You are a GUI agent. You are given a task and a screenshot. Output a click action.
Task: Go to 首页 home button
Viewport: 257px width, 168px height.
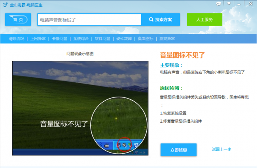pos(18,20)
